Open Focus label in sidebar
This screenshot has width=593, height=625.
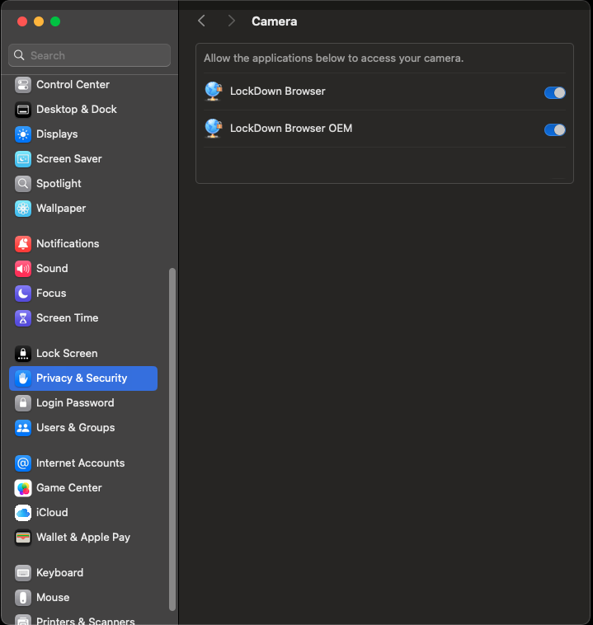tap(51, 293)
